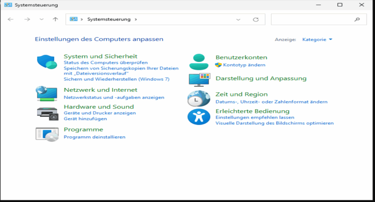Open the Darstellung und Anpassung monitor icon
Viewport: 375px width, 202px height.
pyautogui.click(x=200, y=80)
